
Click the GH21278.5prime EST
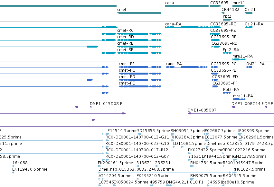pyautogui.click(x=235, y=160)
